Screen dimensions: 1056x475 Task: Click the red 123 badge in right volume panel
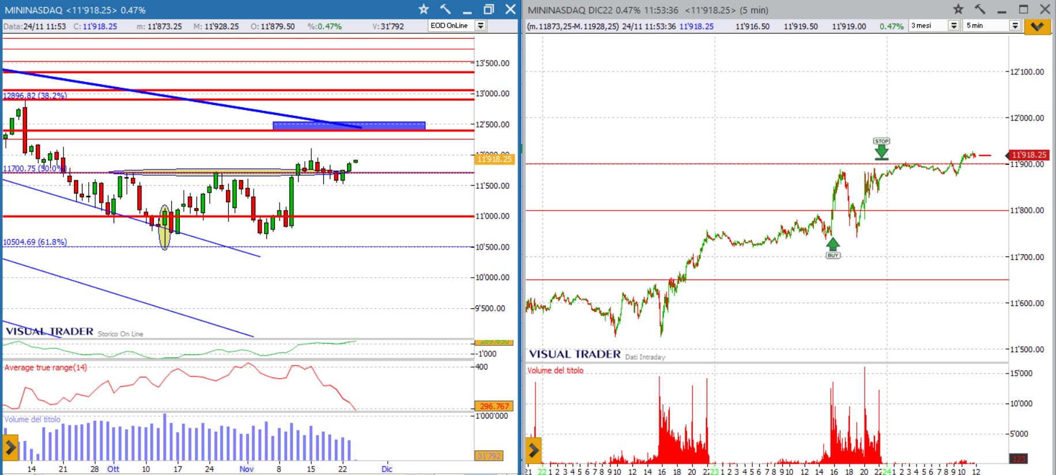(x=1019, y=459)
